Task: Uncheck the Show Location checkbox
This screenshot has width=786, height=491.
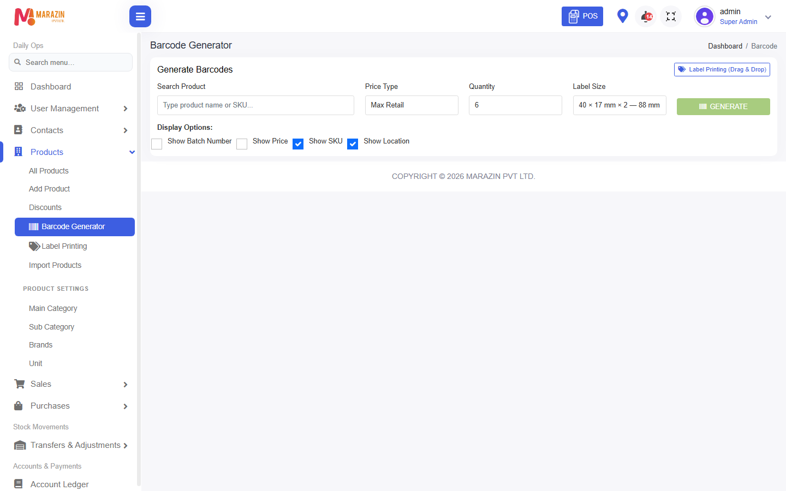Action: pos(353,144)
